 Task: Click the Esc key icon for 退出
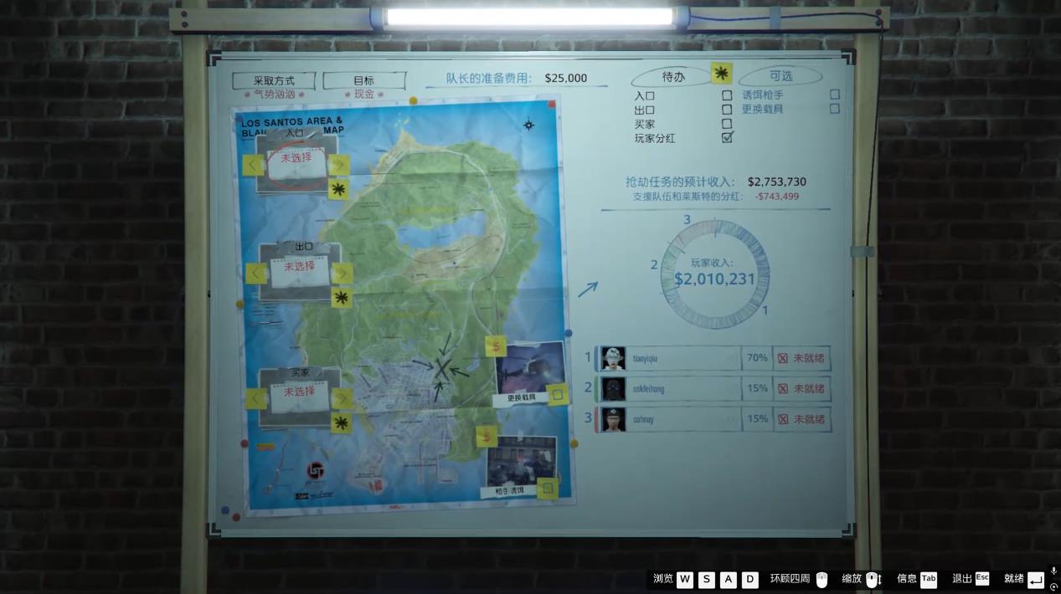click(982, 578)
